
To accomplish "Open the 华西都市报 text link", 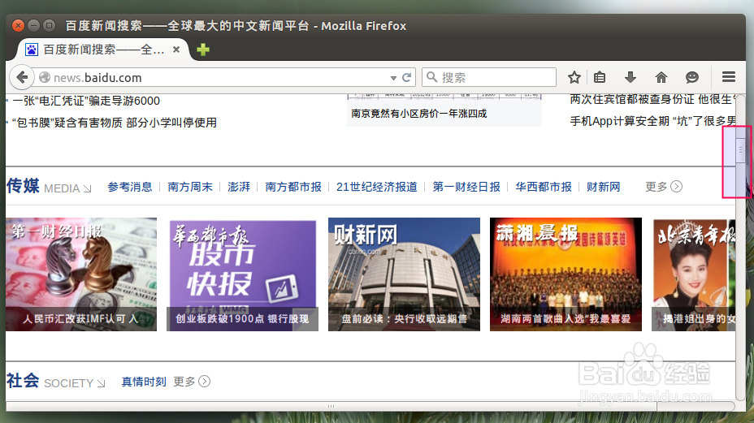I will click(x=544, y=187).
